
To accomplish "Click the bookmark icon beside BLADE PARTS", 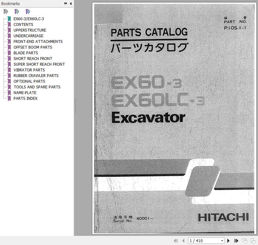I will tap(9, 53).
